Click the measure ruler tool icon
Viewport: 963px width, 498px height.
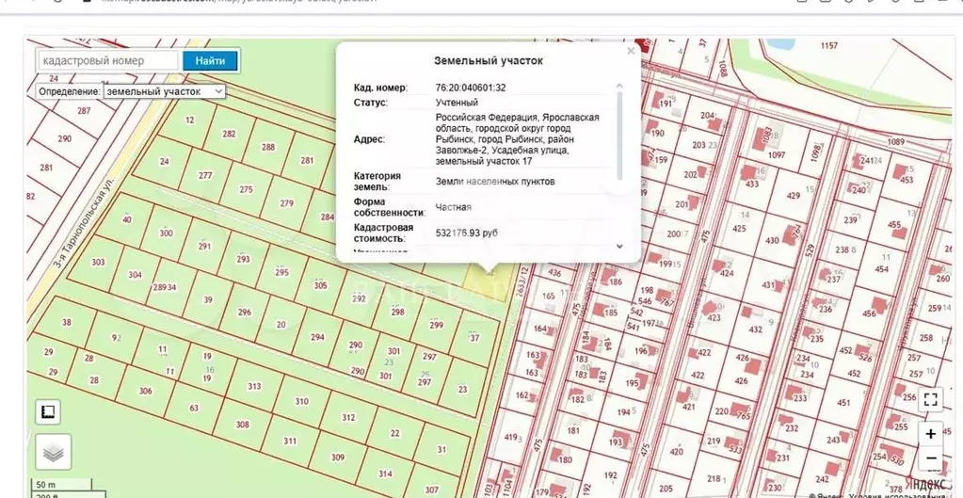48,411
